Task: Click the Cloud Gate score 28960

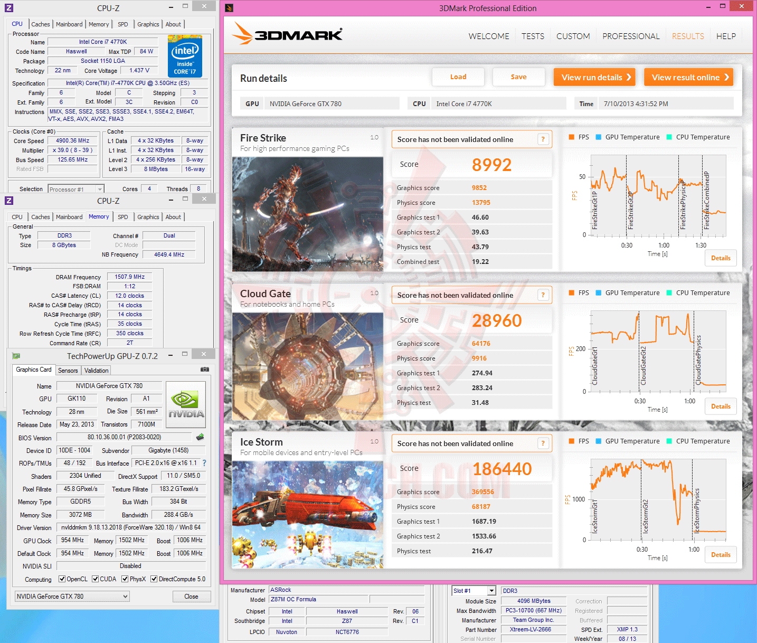Action: pos(497,320)
